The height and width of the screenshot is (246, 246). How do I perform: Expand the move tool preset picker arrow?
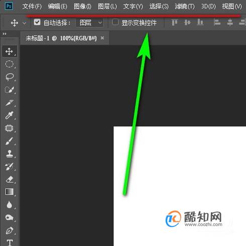click(25, 23)
